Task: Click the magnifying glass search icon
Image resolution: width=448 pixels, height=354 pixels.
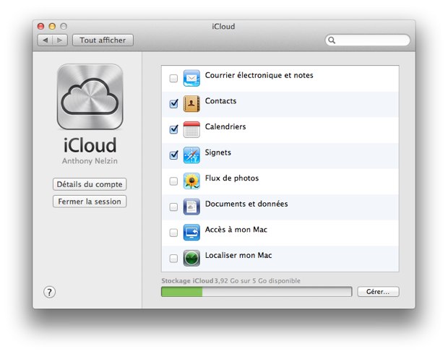Action: 332,40
